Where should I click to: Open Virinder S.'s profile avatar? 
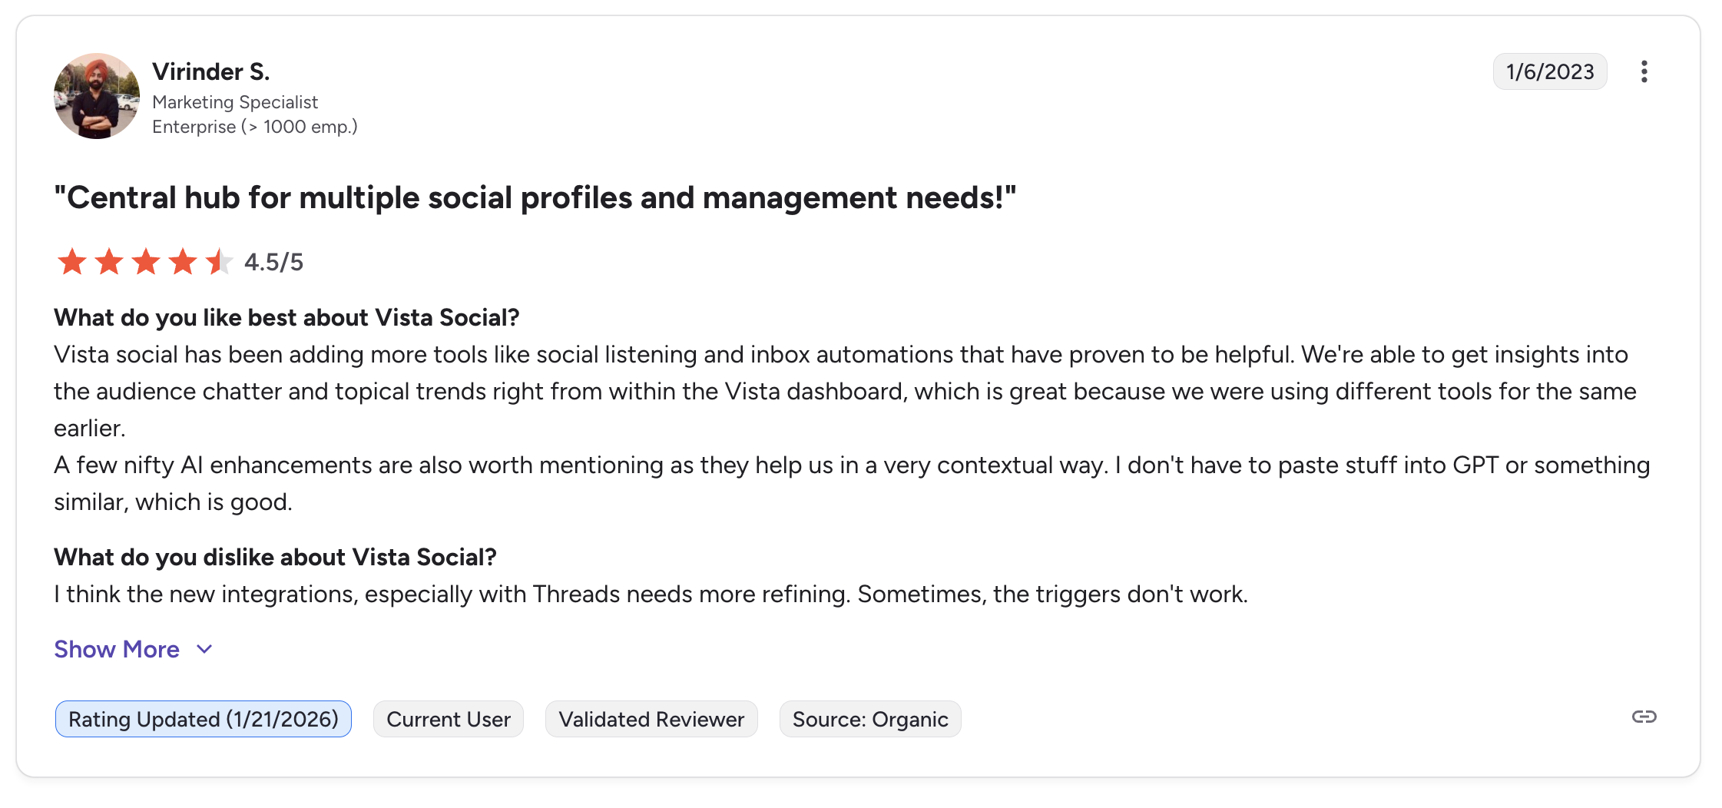tap(96, 95)
